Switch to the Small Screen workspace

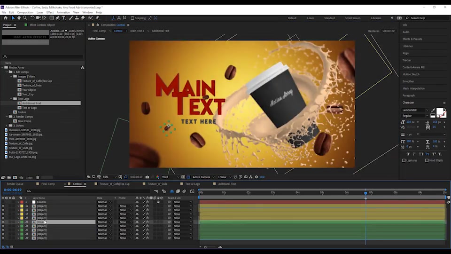click(352, 18)
